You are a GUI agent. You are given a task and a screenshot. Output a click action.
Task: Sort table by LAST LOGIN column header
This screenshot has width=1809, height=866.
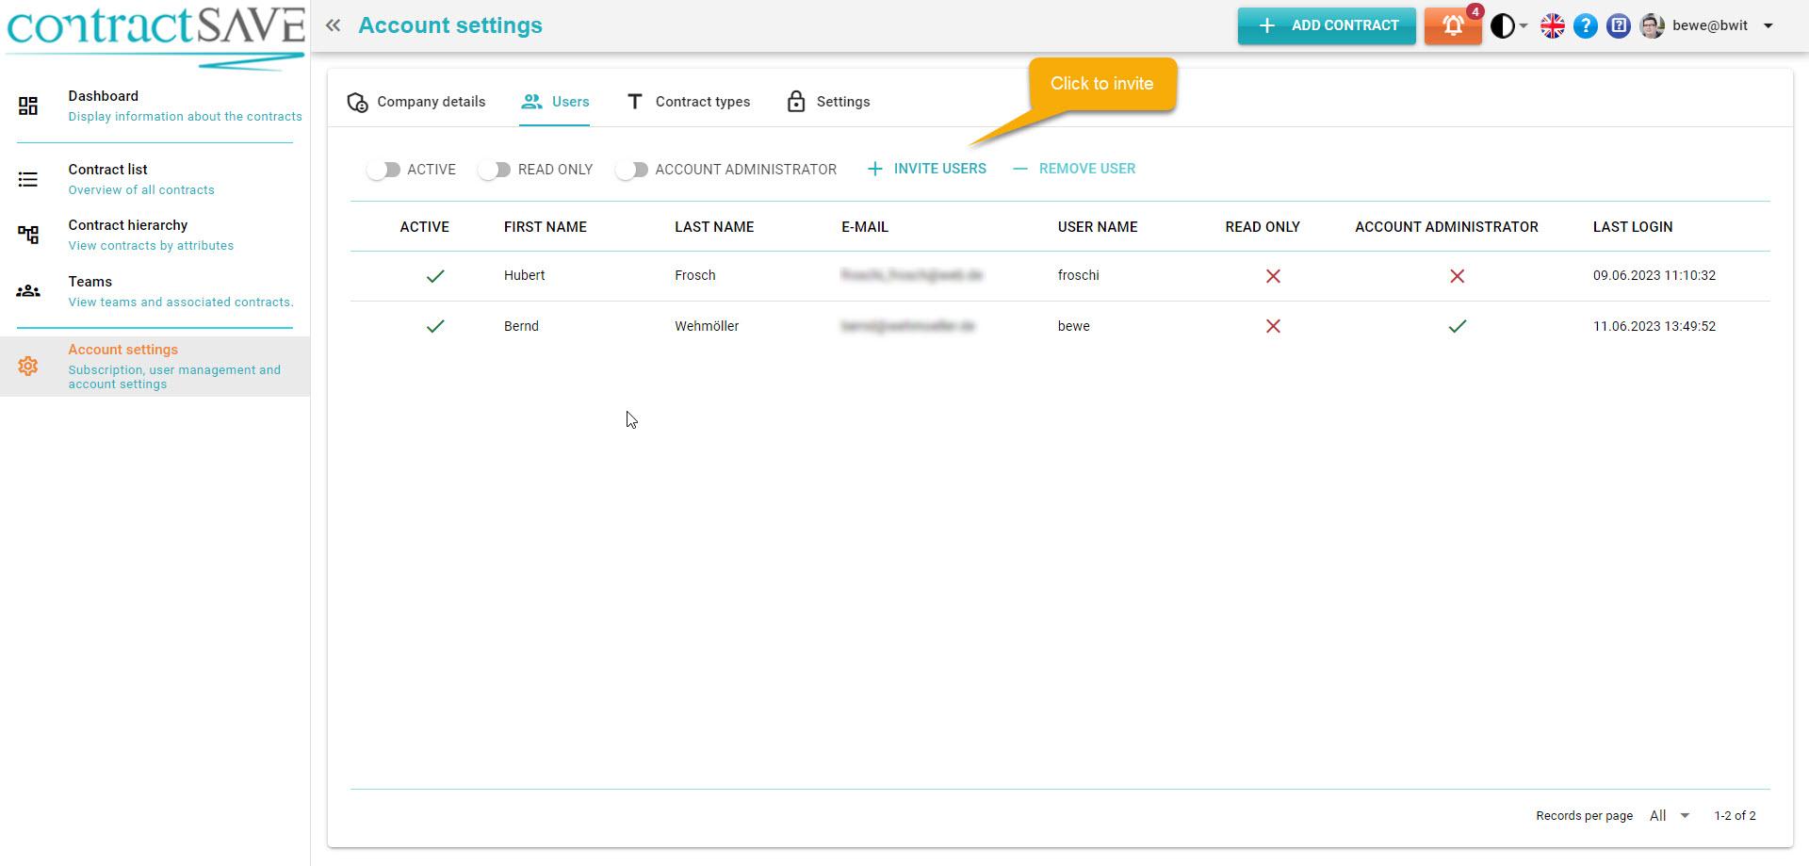pos(1632,227)
